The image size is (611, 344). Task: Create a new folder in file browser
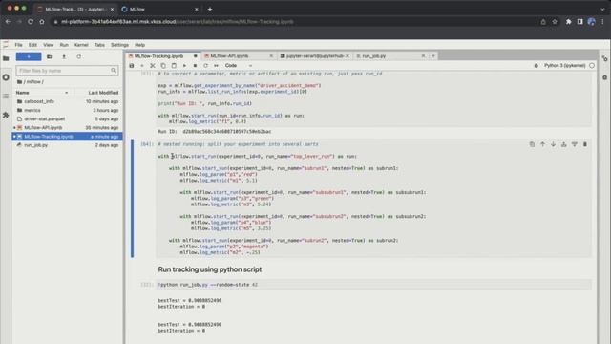point(49,57)
